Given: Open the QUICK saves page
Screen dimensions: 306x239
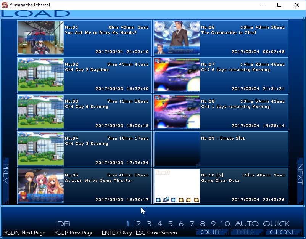Looking at the screenshot, I should click(276, 224).
